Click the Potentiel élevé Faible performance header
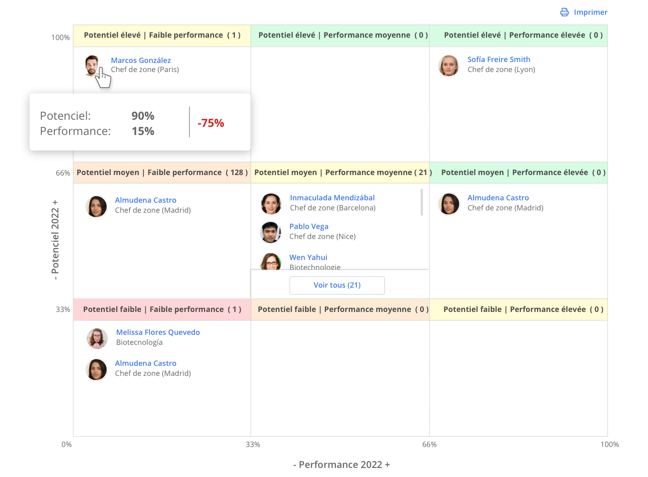648x477 pixels. click(162, 35)
